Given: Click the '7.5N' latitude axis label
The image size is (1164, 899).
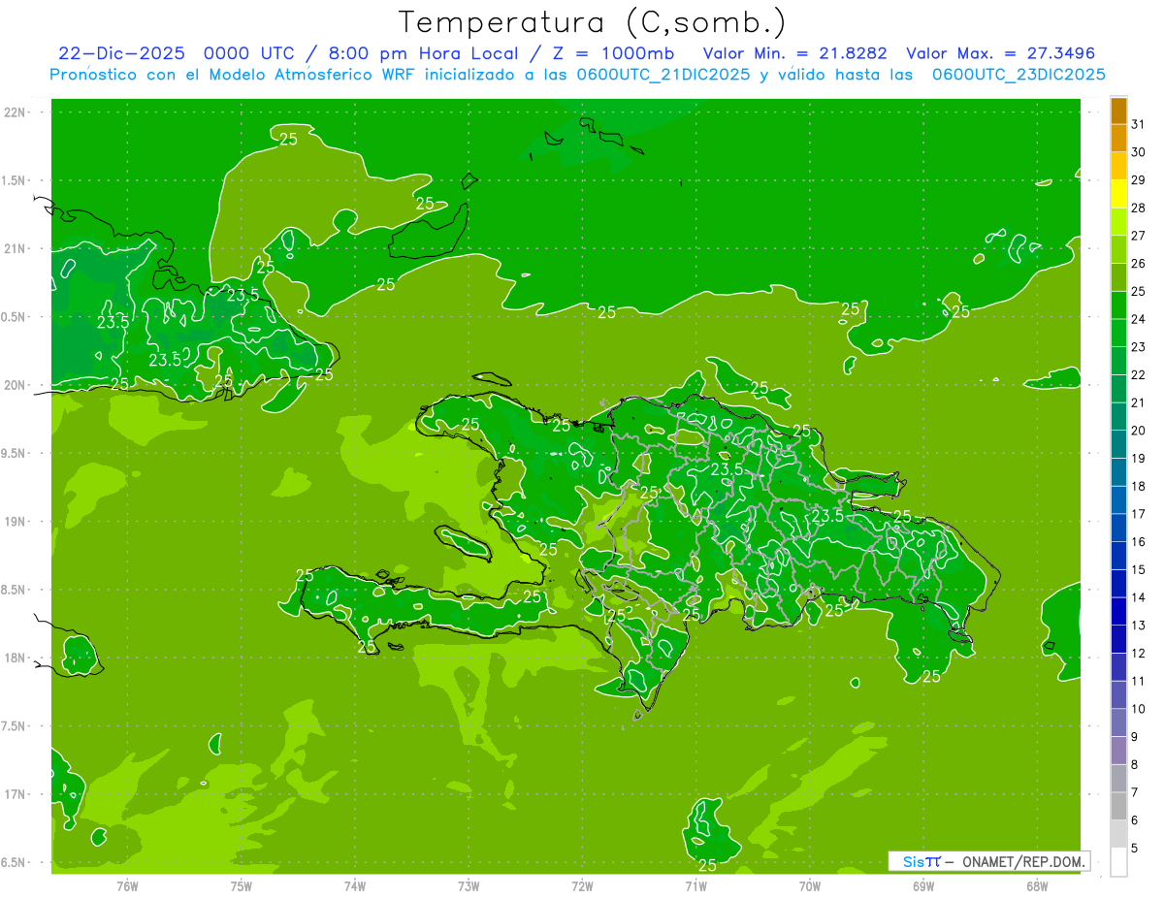Looking at the screenshot, I should [x=14, y=726].
